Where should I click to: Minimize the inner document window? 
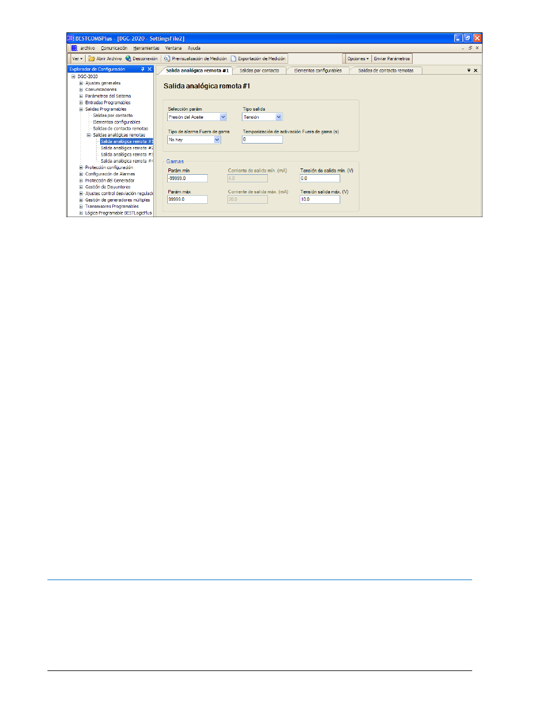463,48
